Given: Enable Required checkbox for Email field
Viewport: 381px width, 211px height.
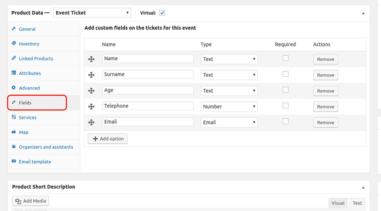Looking at the screenshot, I should coord(285,122).
